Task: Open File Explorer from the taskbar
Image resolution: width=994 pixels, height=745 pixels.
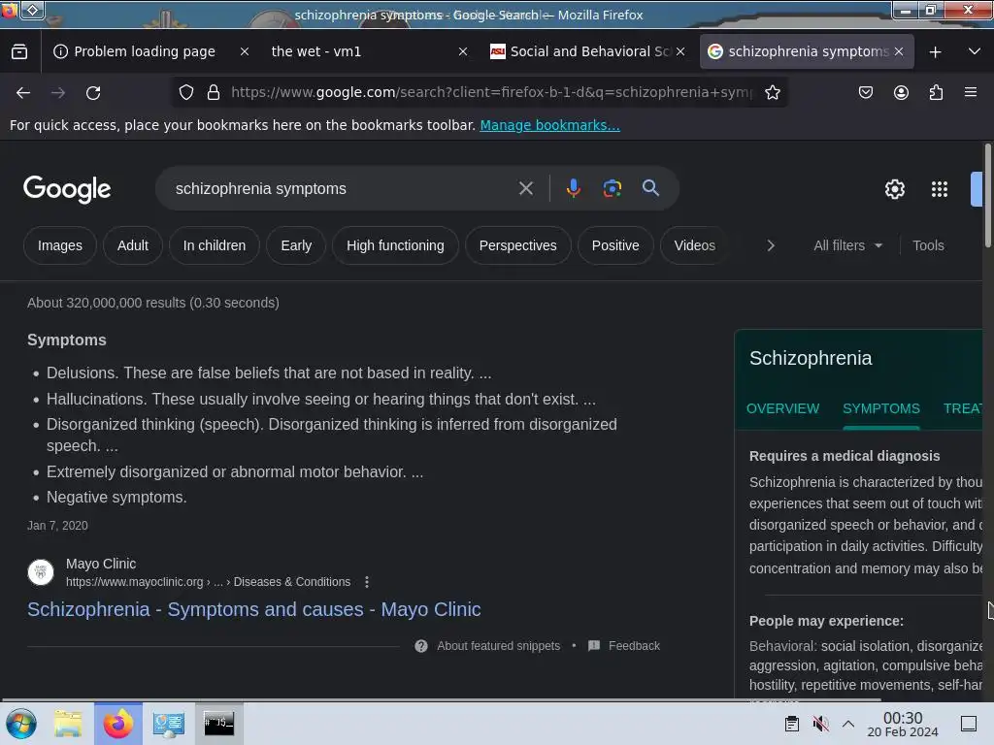Action: tap(68, 724)
